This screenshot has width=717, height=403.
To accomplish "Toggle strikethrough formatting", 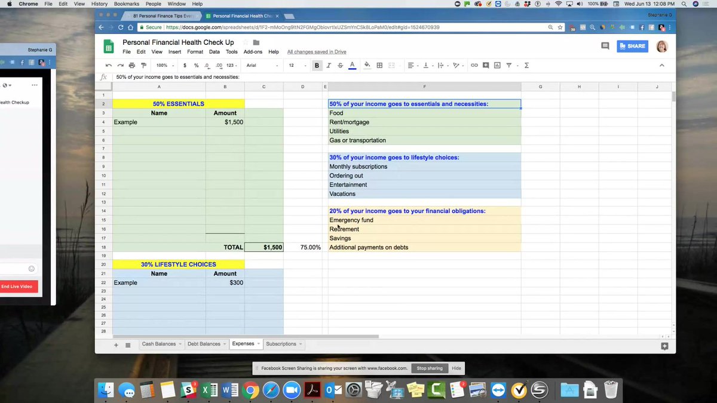I will click(x=340, y=65).
